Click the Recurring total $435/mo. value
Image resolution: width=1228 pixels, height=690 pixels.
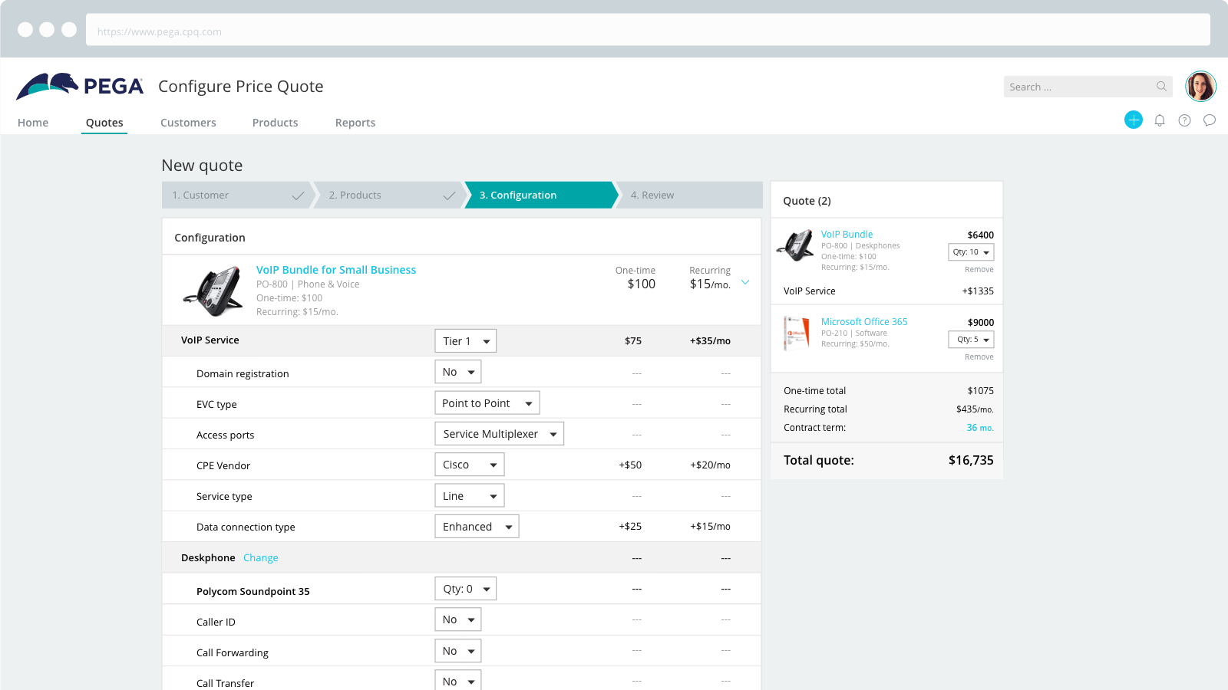coord(975,409)
